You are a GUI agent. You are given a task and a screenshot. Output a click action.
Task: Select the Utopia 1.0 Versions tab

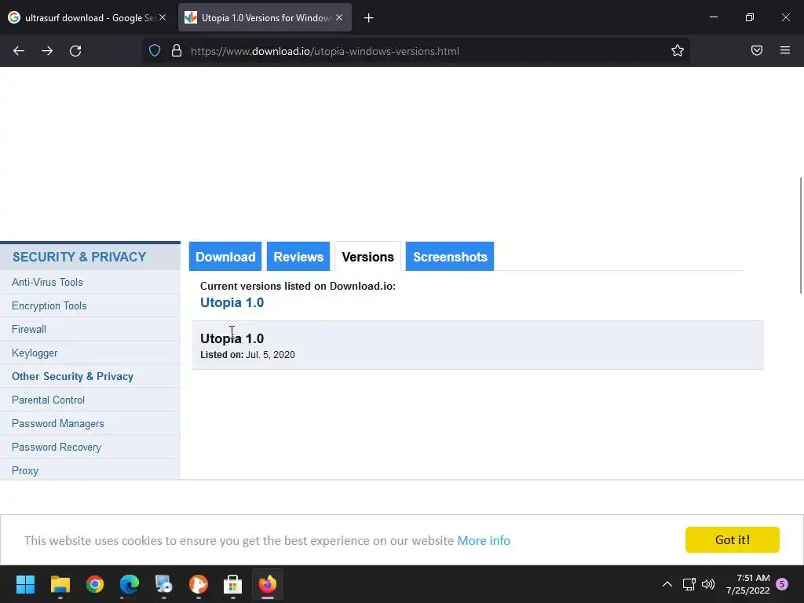(x=265, y=17)
